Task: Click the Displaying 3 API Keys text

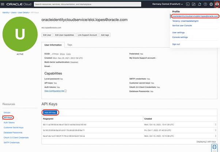Action: [x=206, y=142]
